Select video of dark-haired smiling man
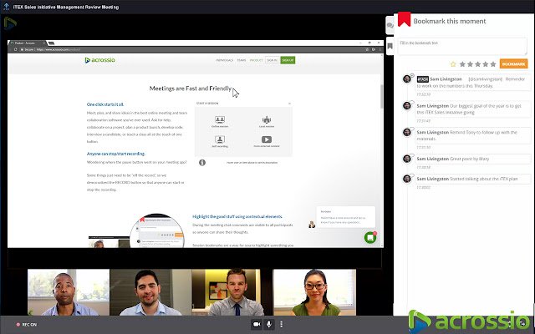 click(150, 292)
